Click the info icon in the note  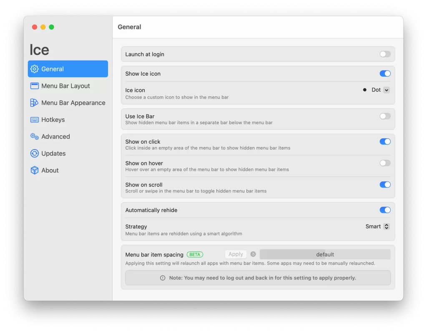(x=163, y=278)
